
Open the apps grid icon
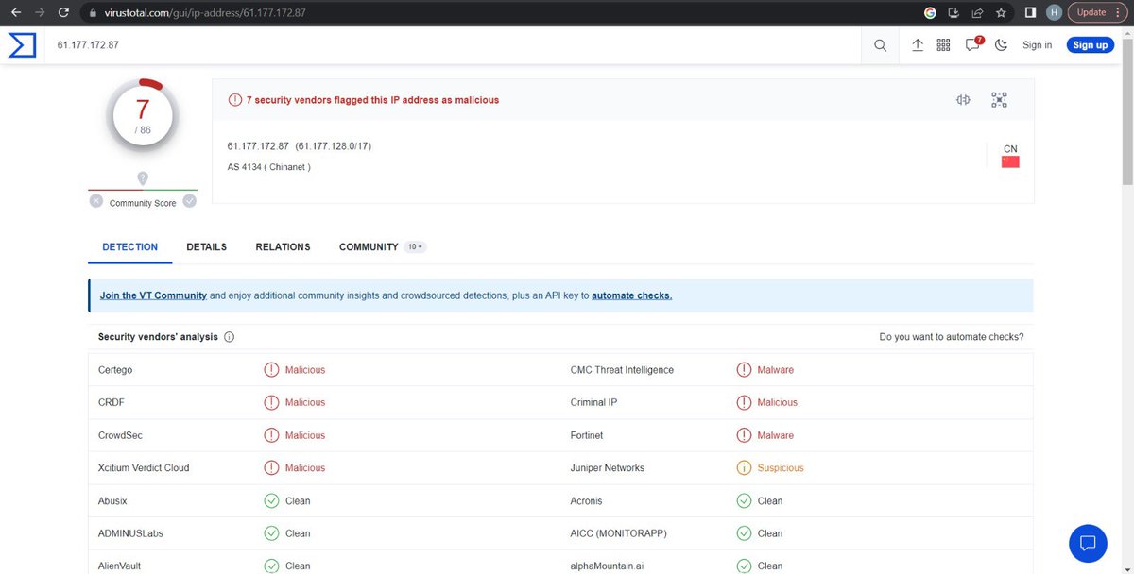pos(943,45)
